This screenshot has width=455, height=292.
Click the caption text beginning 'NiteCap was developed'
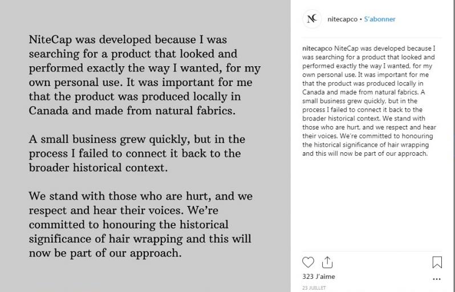pyautogui.click(x=369, y=101)
